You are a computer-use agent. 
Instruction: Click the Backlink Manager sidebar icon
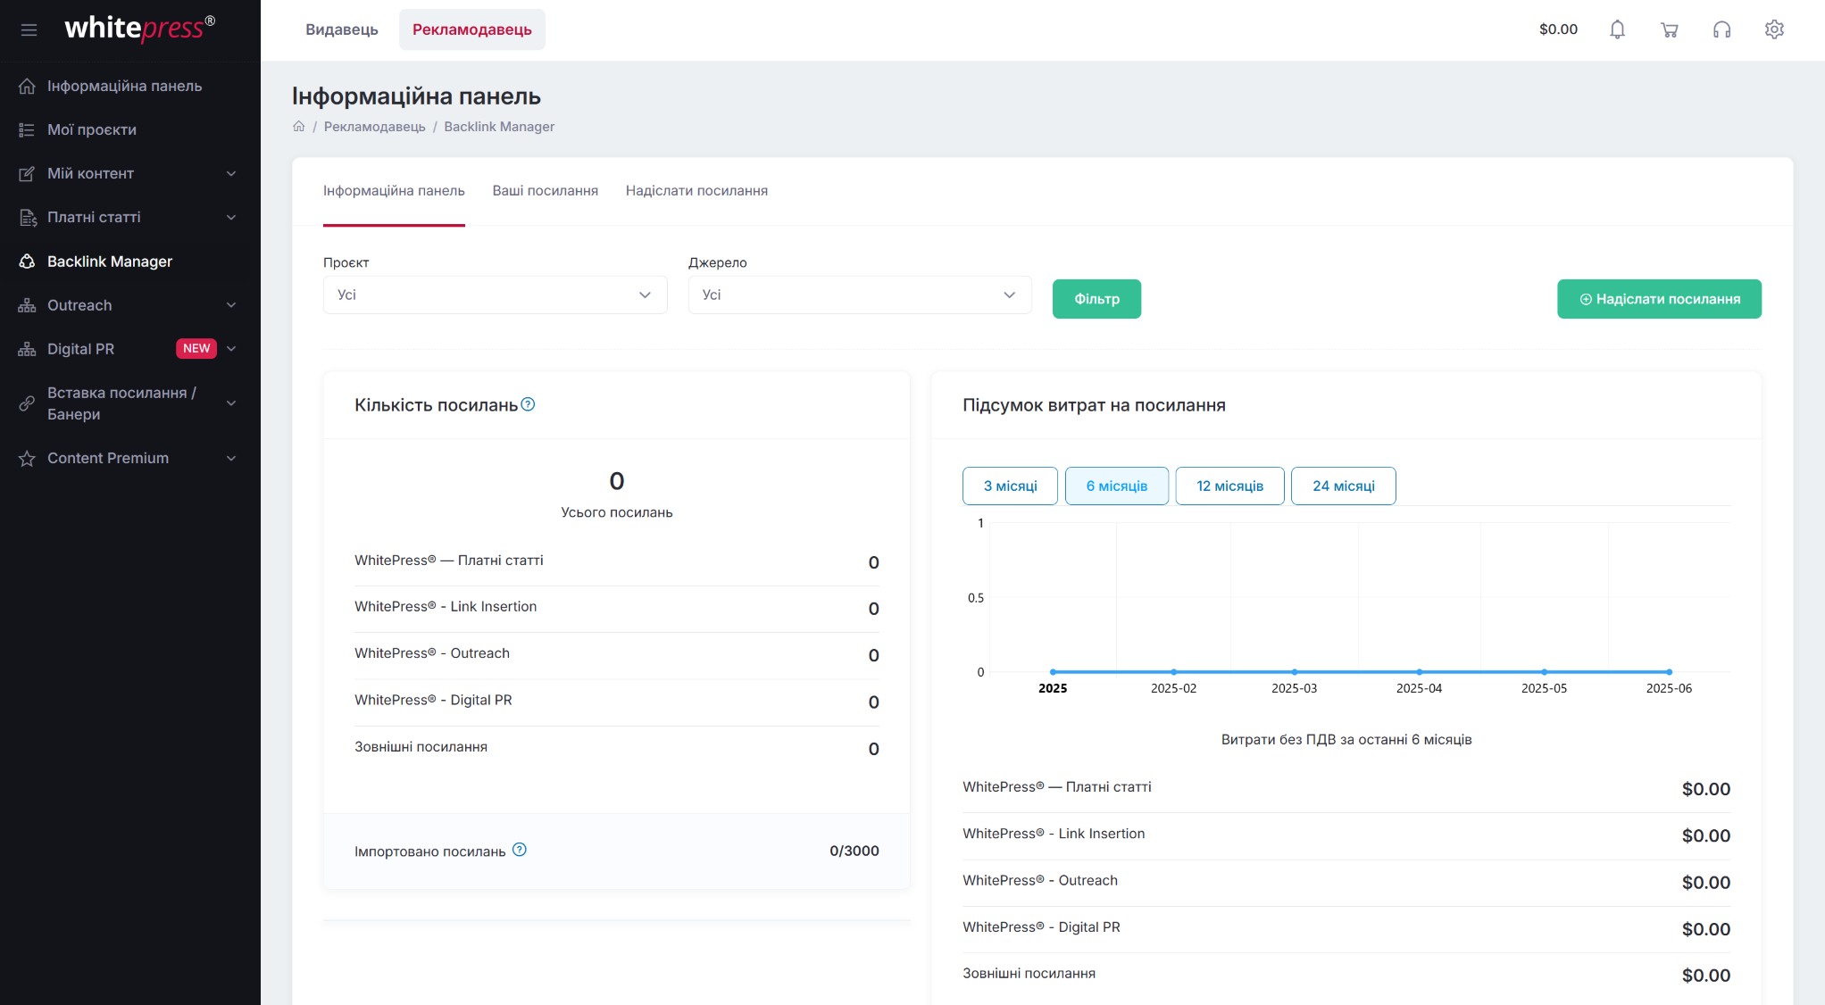pos(27,261)
